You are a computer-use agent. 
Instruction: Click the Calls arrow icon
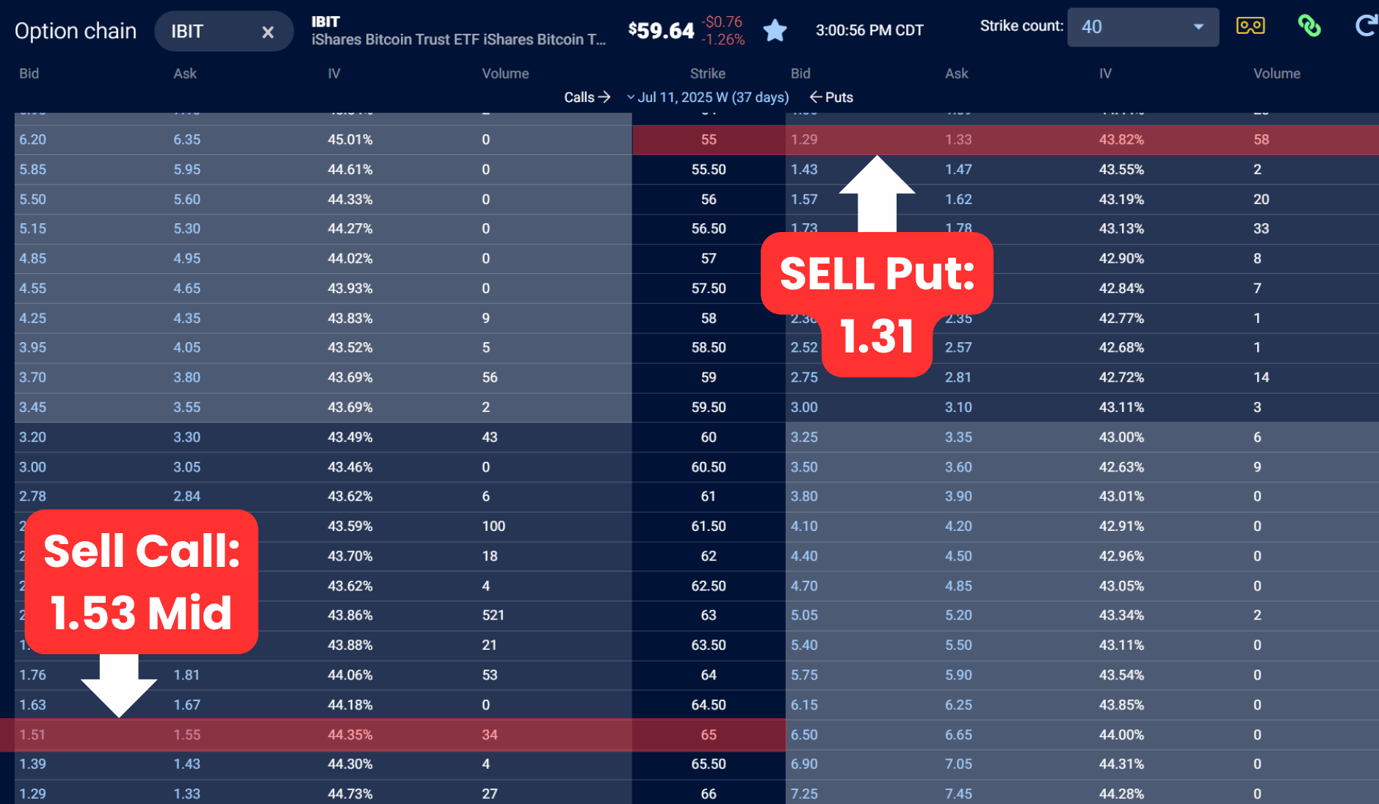605,96
